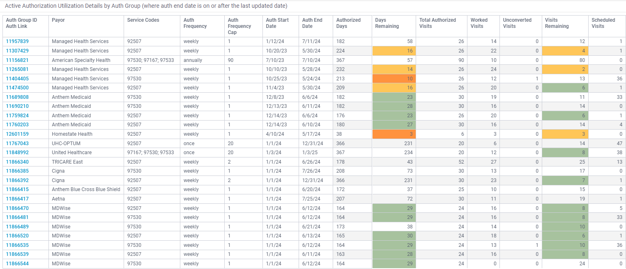
Task: Click the Active Authorization Utilization Details title
Action: coord(146,6)
